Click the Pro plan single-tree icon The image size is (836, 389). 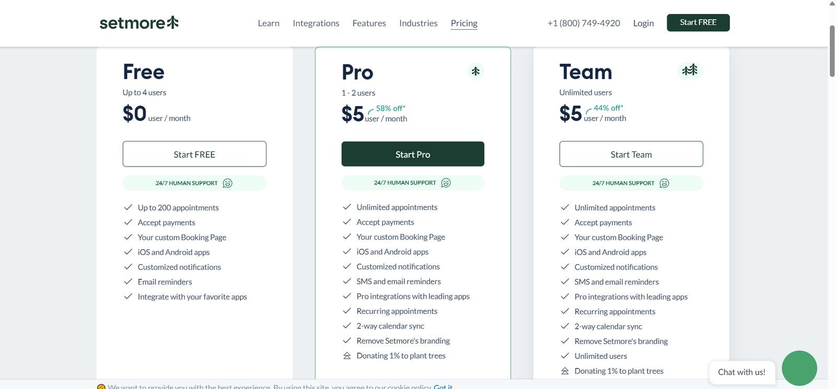pyautogui.click(x=475, y=71)
